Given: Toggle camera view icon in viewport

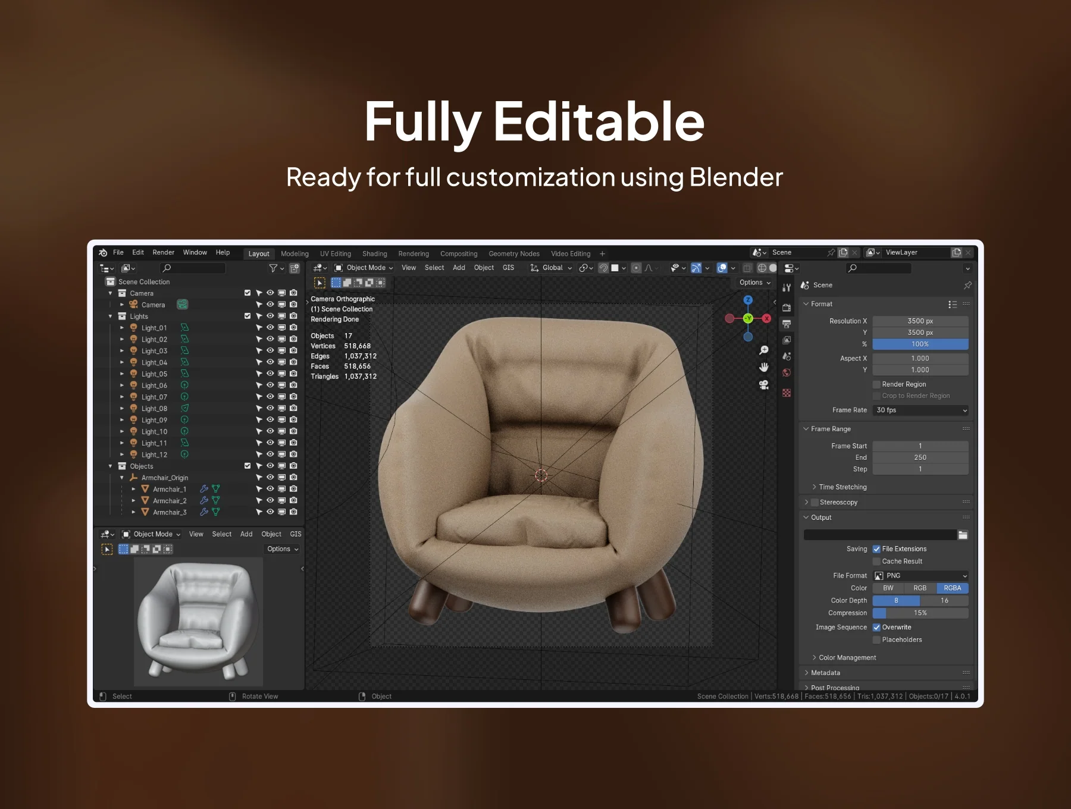Looking at the screenshot, I should (764, 385).
